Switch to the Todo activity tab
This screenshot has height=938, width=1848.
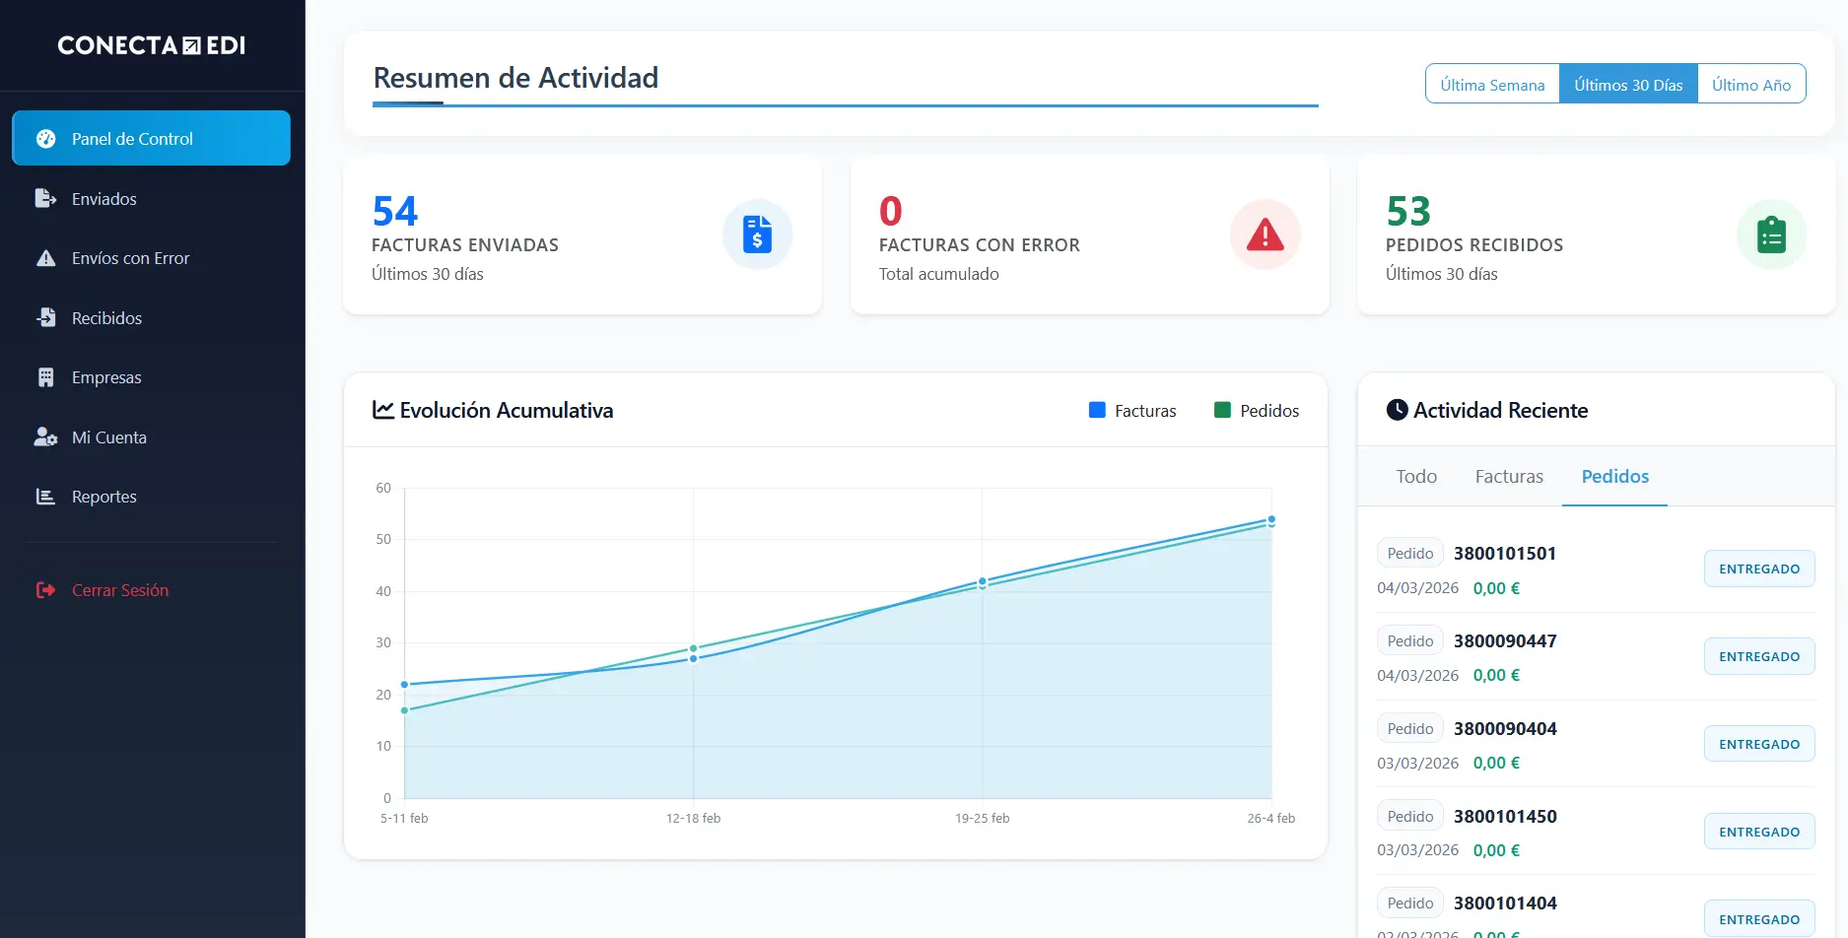1416,477
